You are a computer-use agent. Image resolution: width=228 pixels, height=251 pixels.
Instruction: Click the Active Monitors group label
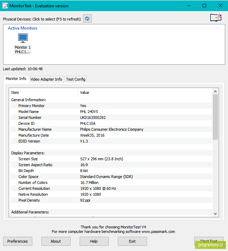(x=23, y=28)
